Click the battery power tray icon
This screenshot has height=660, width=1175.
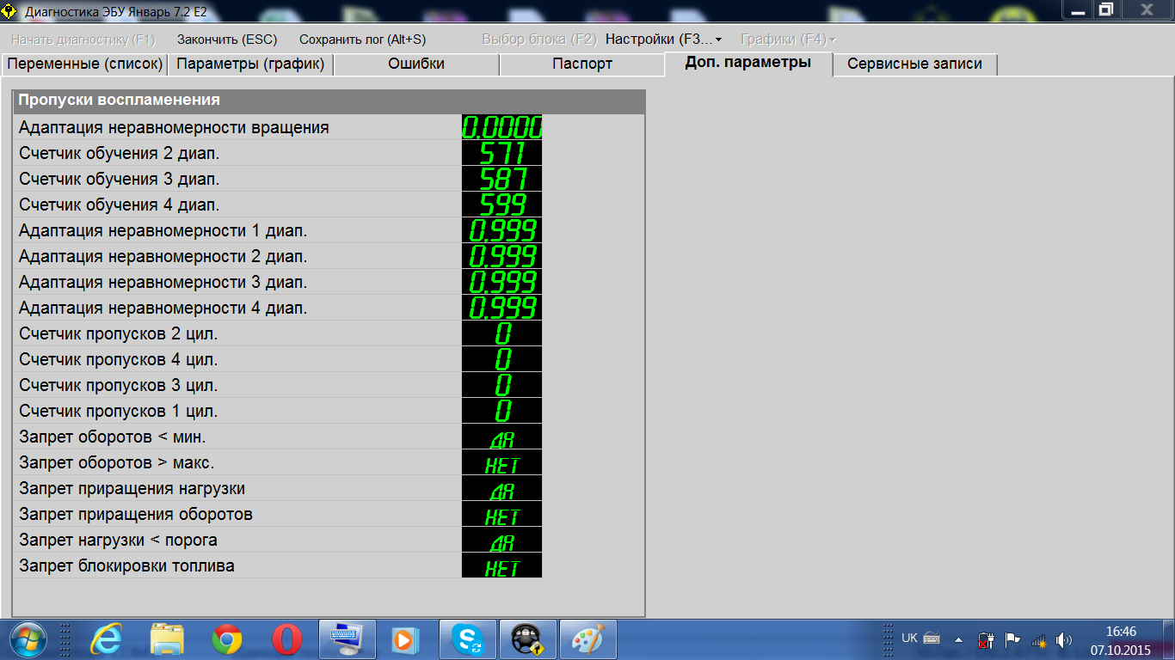pos(986,640)
